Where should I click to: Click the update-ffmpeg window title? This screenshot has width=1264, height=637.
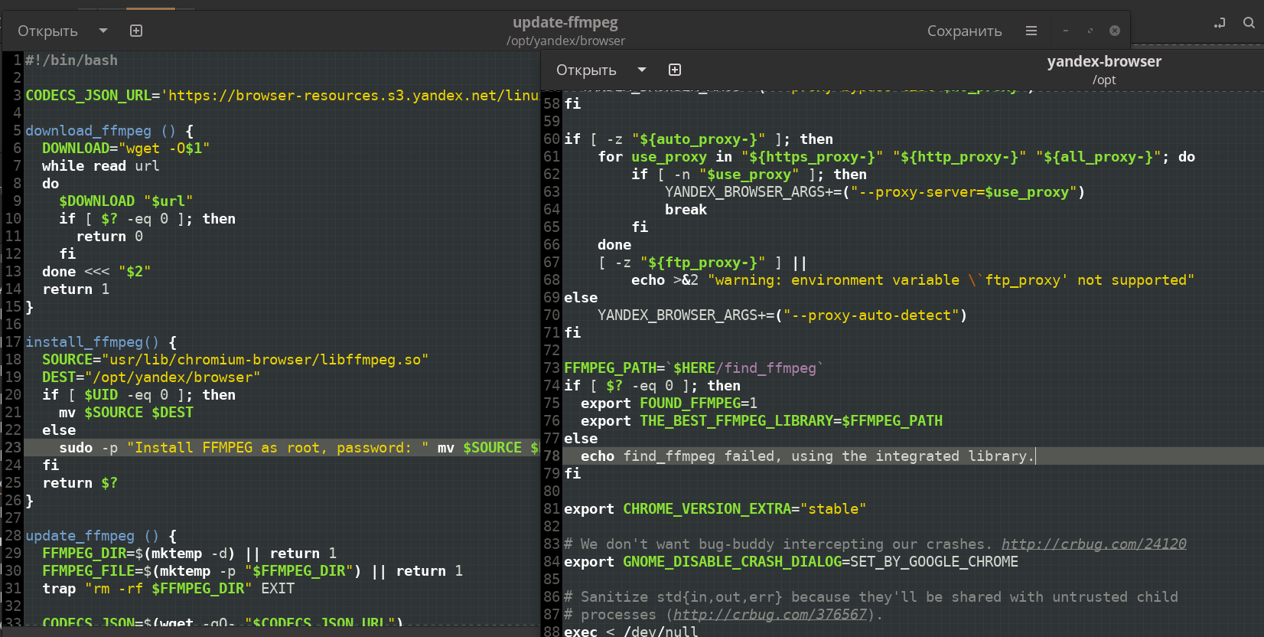[565, 22]
